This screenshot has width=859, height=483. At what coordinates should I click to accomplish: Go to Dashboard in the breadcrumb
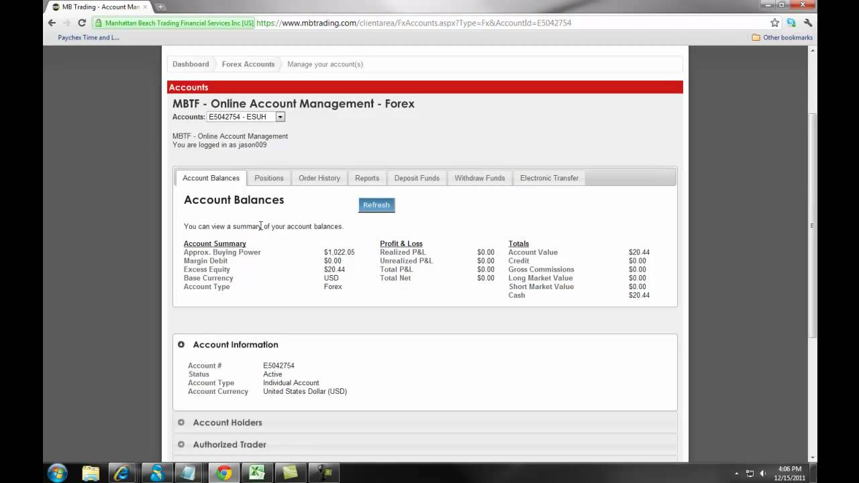coord(191,64)
